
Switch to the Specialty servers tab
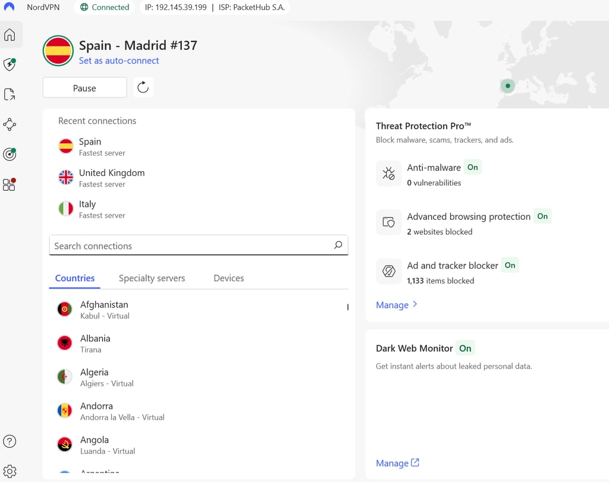[152, 278]
